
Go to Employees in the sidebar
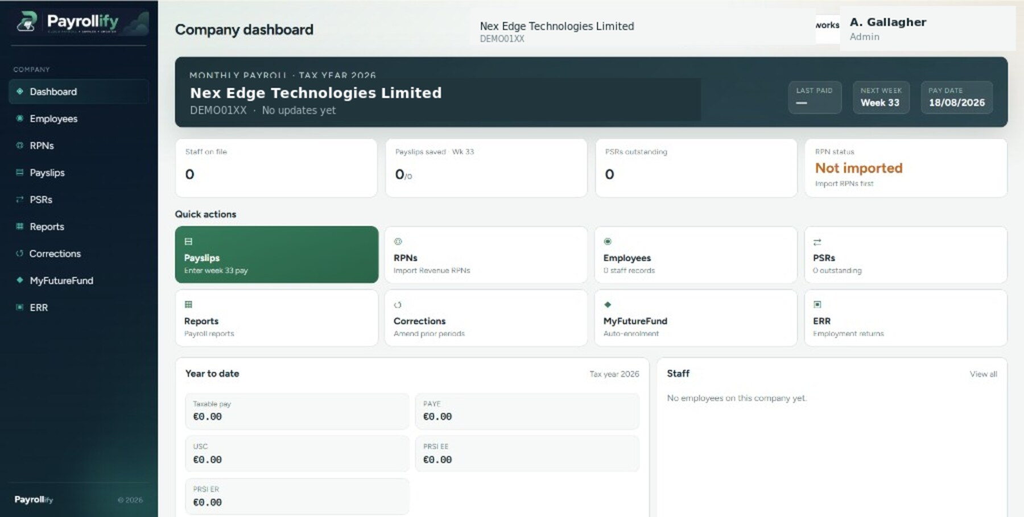(x=79, y=118)
